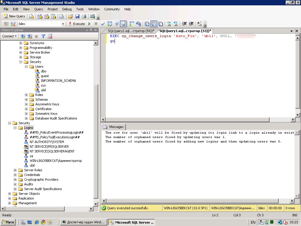Switch output to Results to File
Screen dimensions: 301x226
160,24
